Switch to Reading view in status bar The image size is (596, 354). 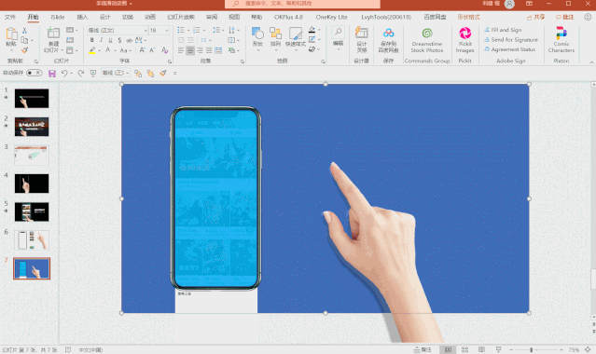[481, 349]
